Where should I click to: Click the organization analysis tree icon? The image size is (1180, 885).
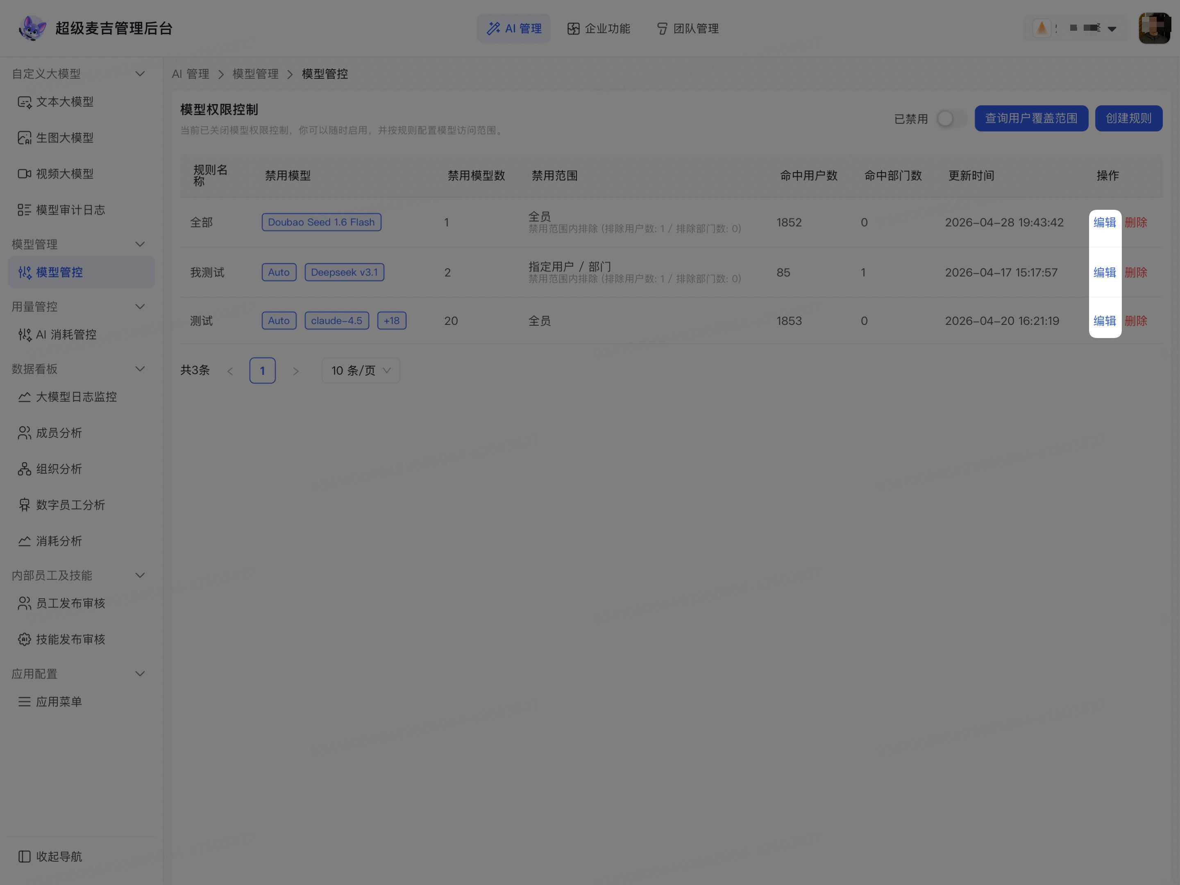pos(25,469)
